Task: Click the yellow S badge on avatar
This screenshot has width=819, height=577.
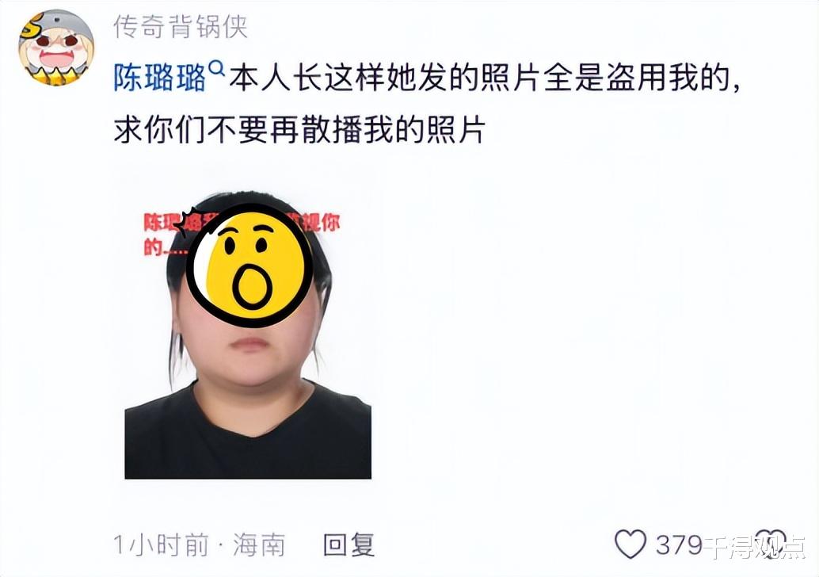Action: click(x=30, y=27)
